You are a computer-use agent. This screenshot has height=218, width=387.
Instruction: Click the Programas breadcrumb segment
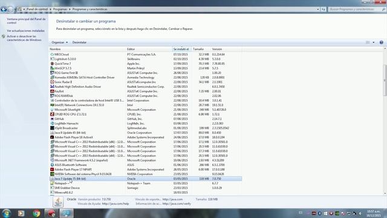(x=60, y=9)
